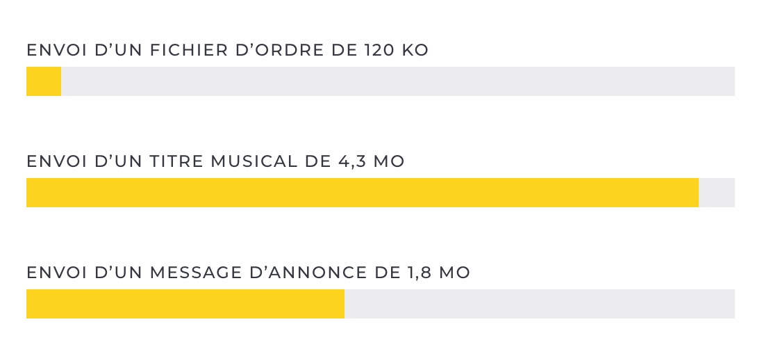The image size is (771, 363).
Task: Click the word "TITRE" in the second label
Action: click(176, 162)
